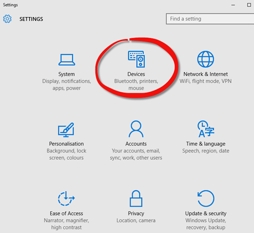Click the blue Settings gear icon
Viewport: 254px width, 233px height.
(x=7, y=19)
